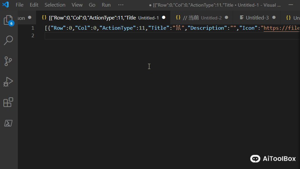Click the JSON braces icon on Untitled-2 tab
This screenshot has width=300, height=169.
(x=178, y=17)
